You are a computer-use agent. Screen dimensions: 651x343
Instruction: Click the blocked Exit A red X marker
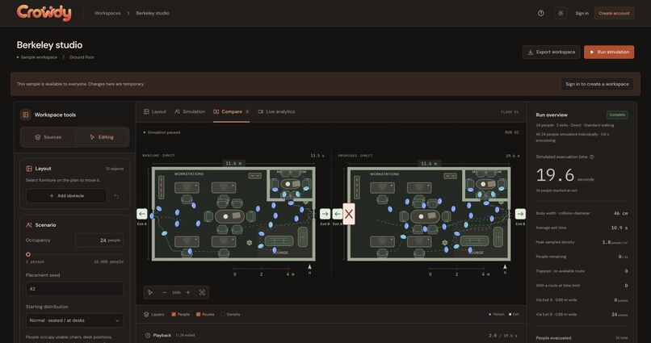349,214
